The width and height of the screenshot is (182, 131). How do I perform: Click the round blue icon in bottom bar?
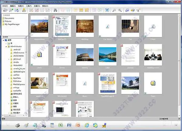[x=86, y=125]
